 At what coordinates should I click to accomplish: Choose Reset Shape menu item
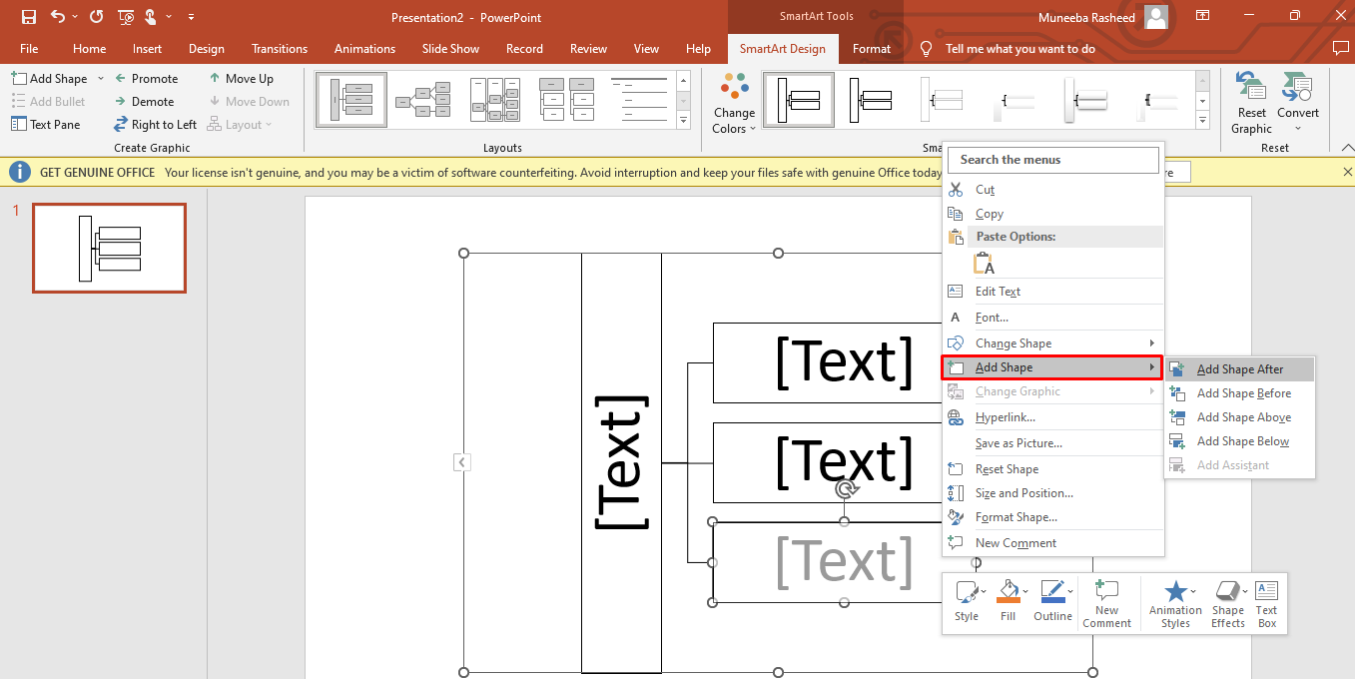click(1053, 468)
